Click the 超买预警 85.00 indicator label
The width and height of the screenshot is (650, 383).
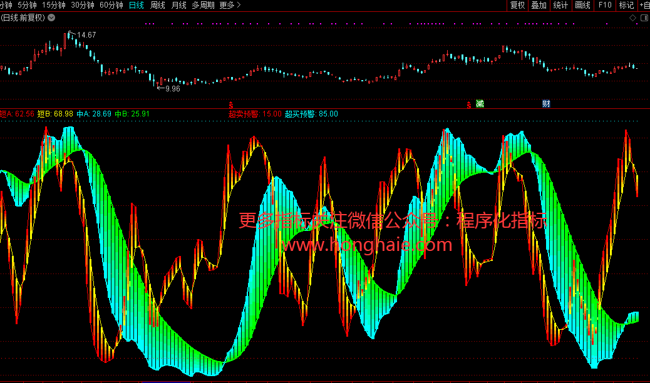311,114
